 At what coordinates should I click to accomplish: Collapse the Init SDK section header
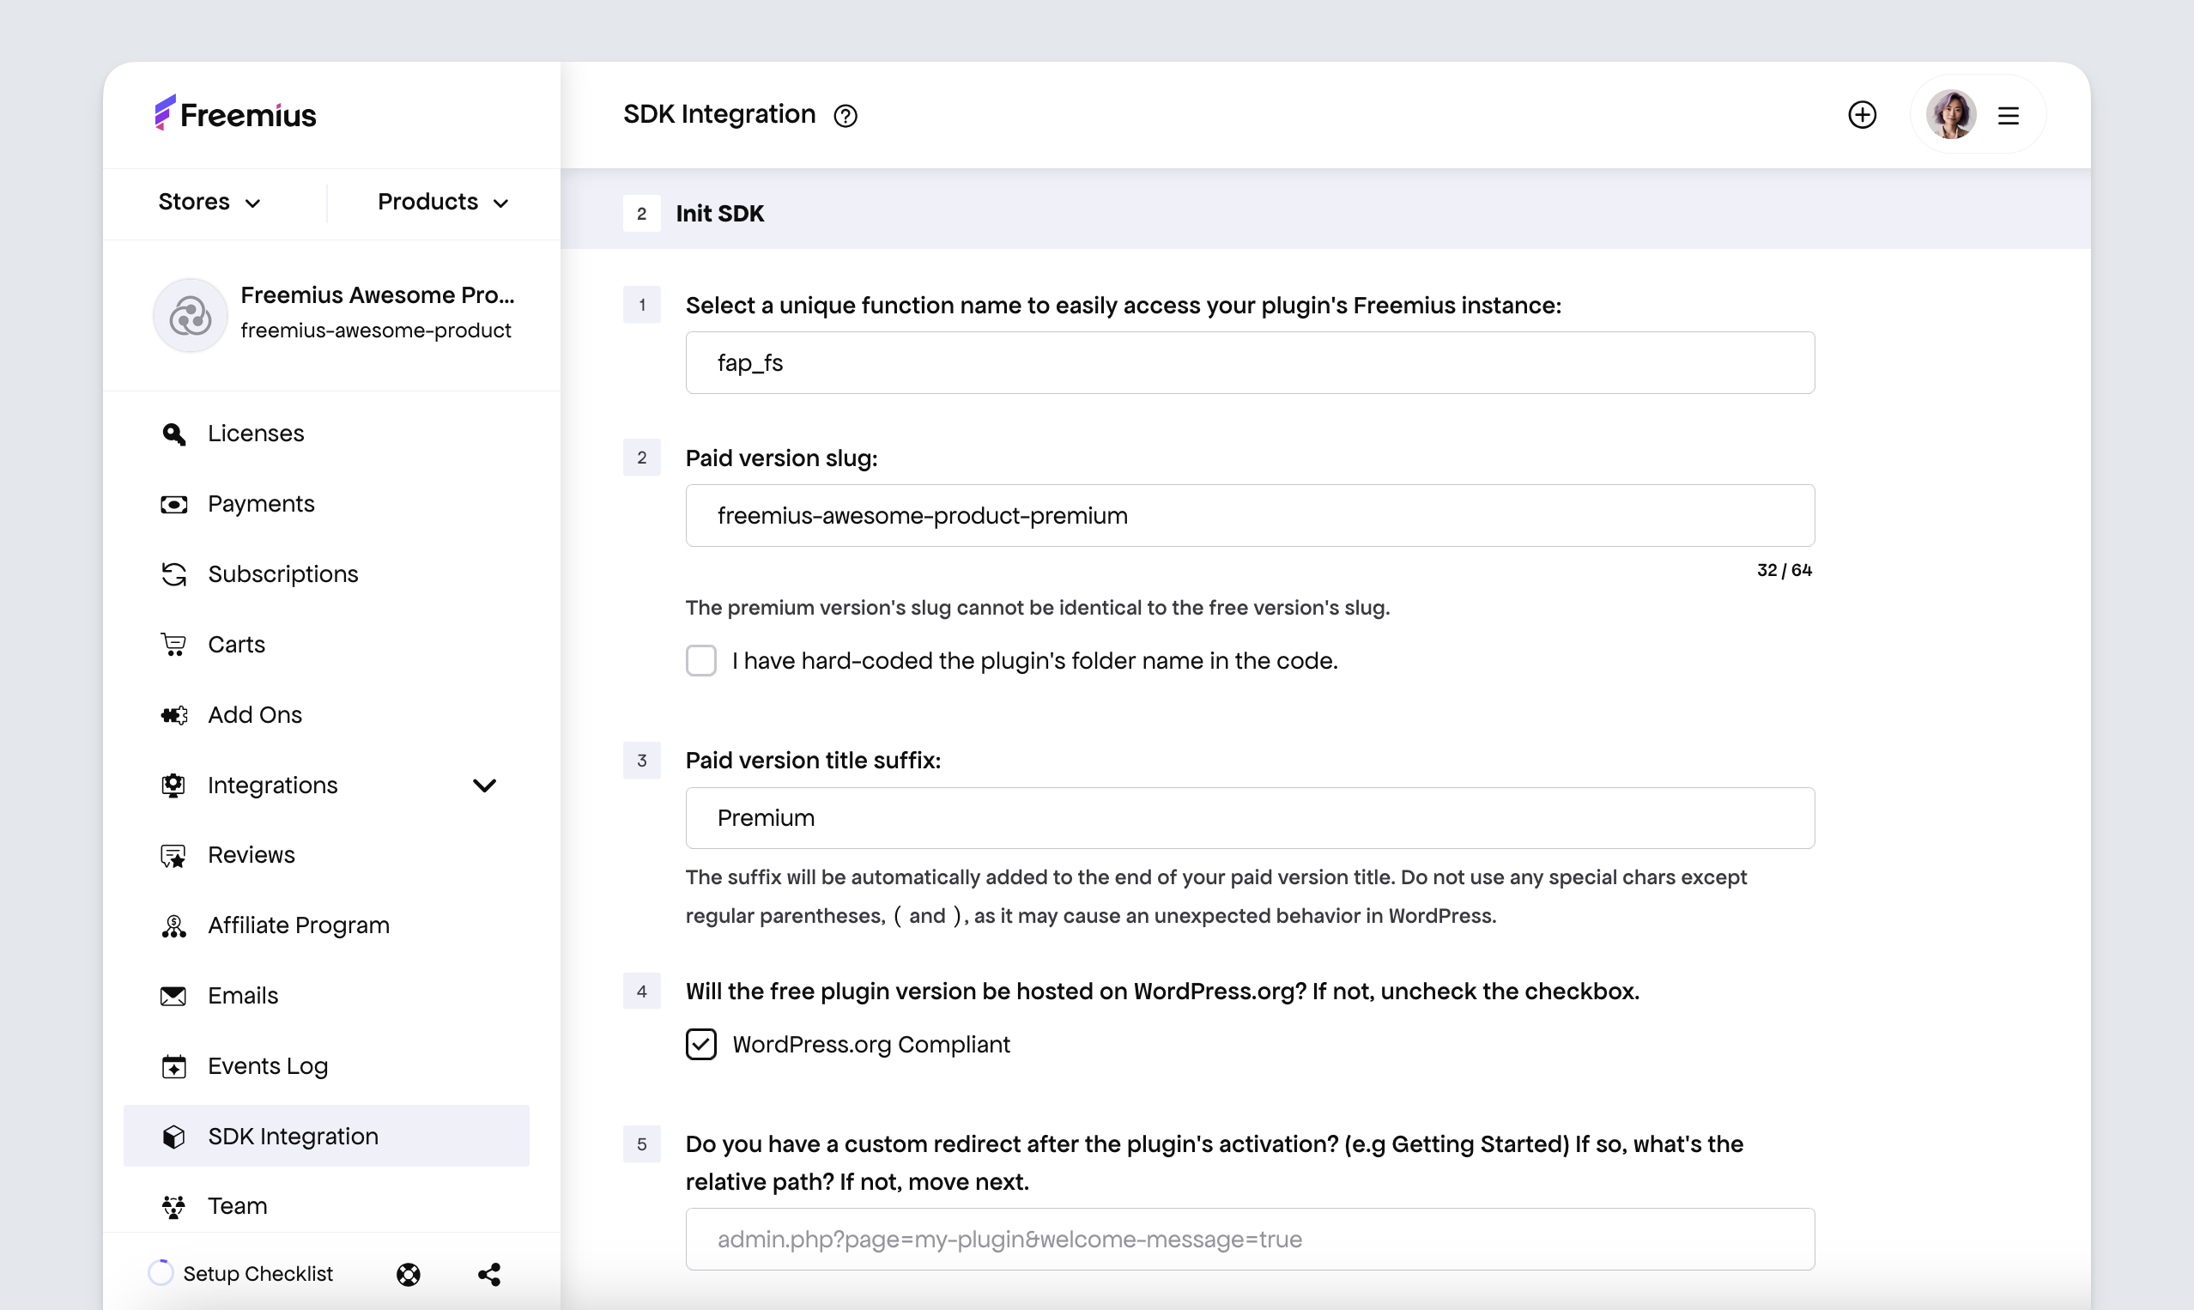1325,213
